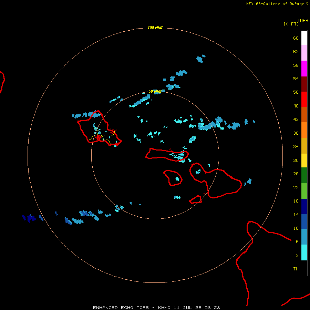The height and width of the screenshot is (310, 310).
Task: Click the 62 legend value label
Action: pyautogui.click(x=296, y=52)
